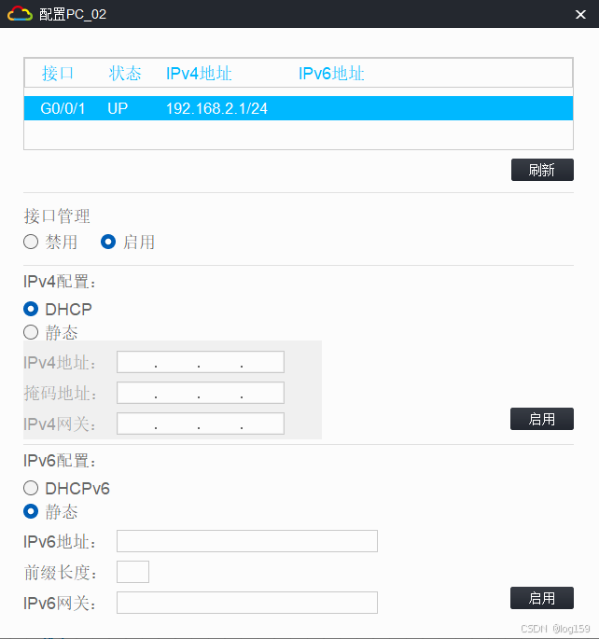Select DHCPv6 radio option
This screenshot has height=639, width=599.
tap(31, 488)
